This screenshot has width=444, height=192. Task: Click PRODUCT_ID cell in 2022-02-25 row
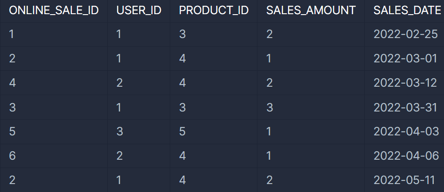pyautogui.click(x=214, y=34)
